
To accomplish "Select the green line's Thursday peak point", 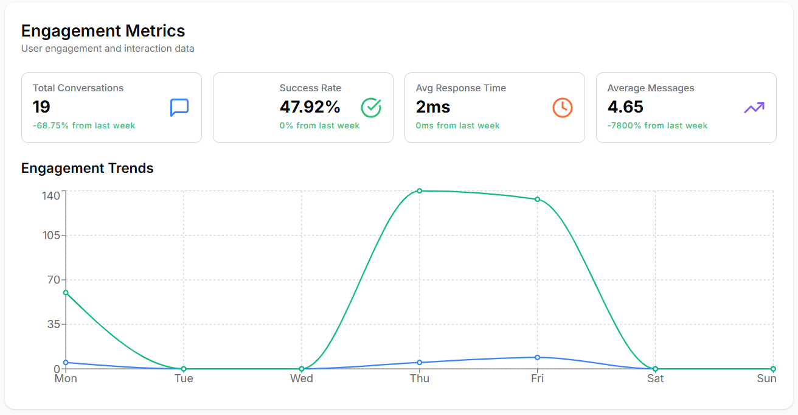I will pos(420,191).
